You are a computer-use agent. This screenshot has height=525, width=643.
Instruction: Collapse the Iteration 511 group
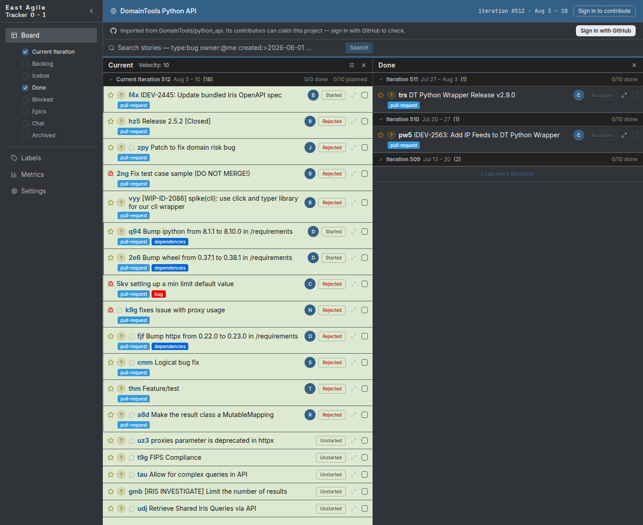pyautogui.click(x=381, y=79)
